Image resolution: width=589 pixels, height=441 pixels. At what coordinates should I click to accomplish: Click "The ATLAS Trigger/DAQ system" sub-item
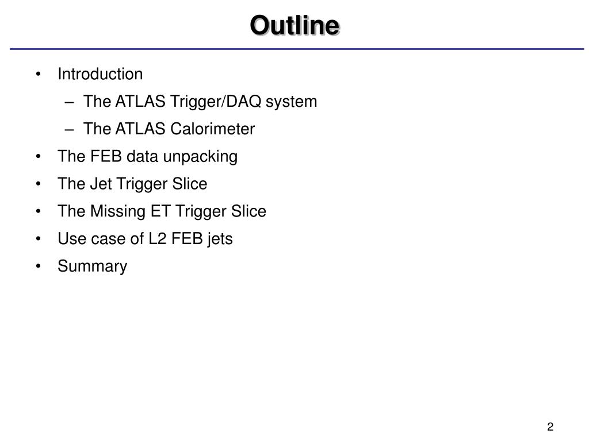[x=200, y=102]
